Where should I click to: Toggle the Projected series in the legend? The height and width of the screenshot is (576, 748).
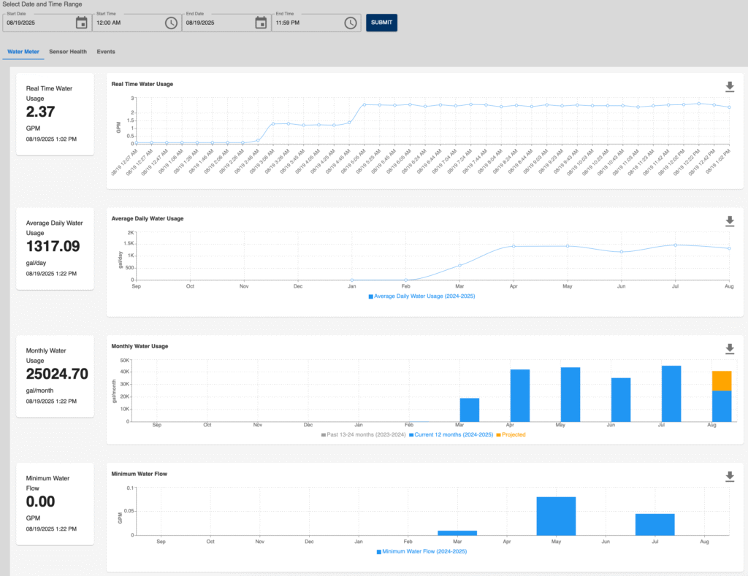click(513, 434)
